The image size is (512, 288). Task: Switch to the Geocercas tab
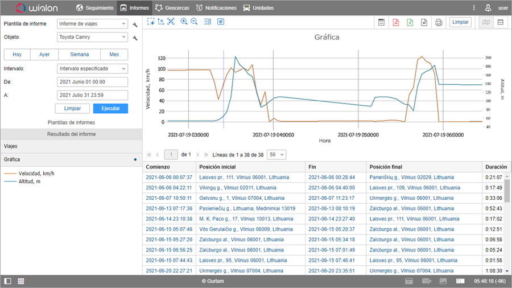(172, 8)
